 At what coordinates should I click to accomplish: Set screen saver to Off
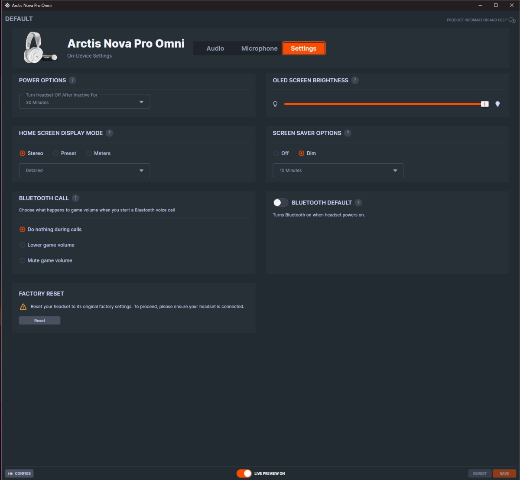click(x=281, y=153)
